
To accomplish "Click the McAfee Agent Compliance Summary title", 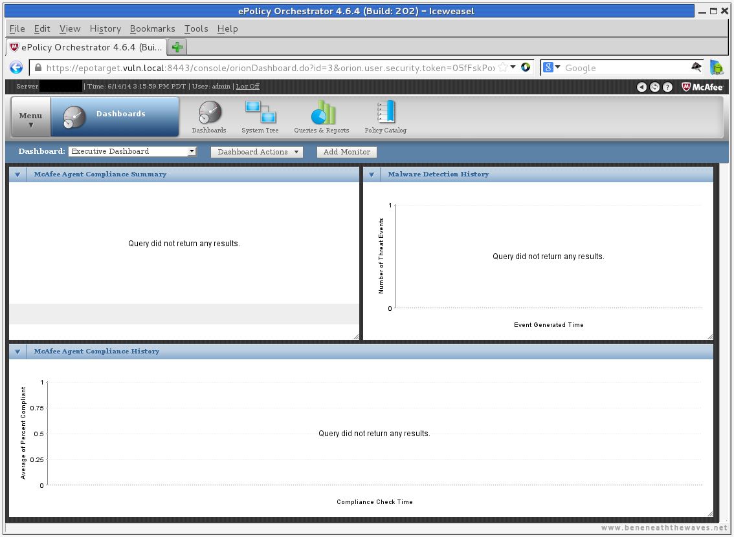I will click(x=100, y=174).
